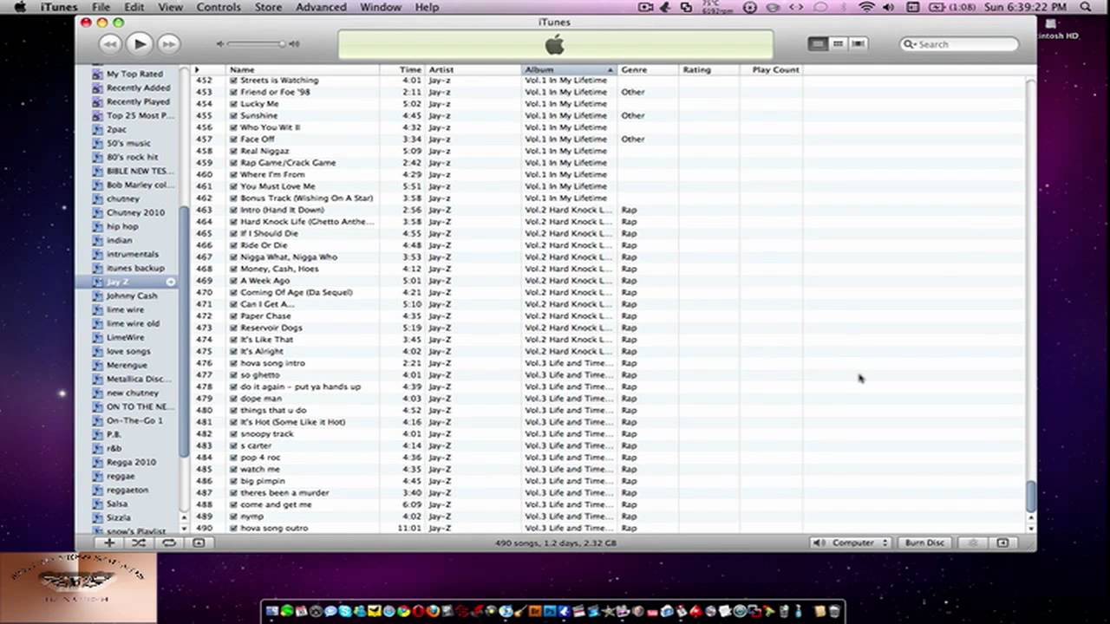
Task: Uncheck the checkbox for Face Off
Action: (233, 139)
